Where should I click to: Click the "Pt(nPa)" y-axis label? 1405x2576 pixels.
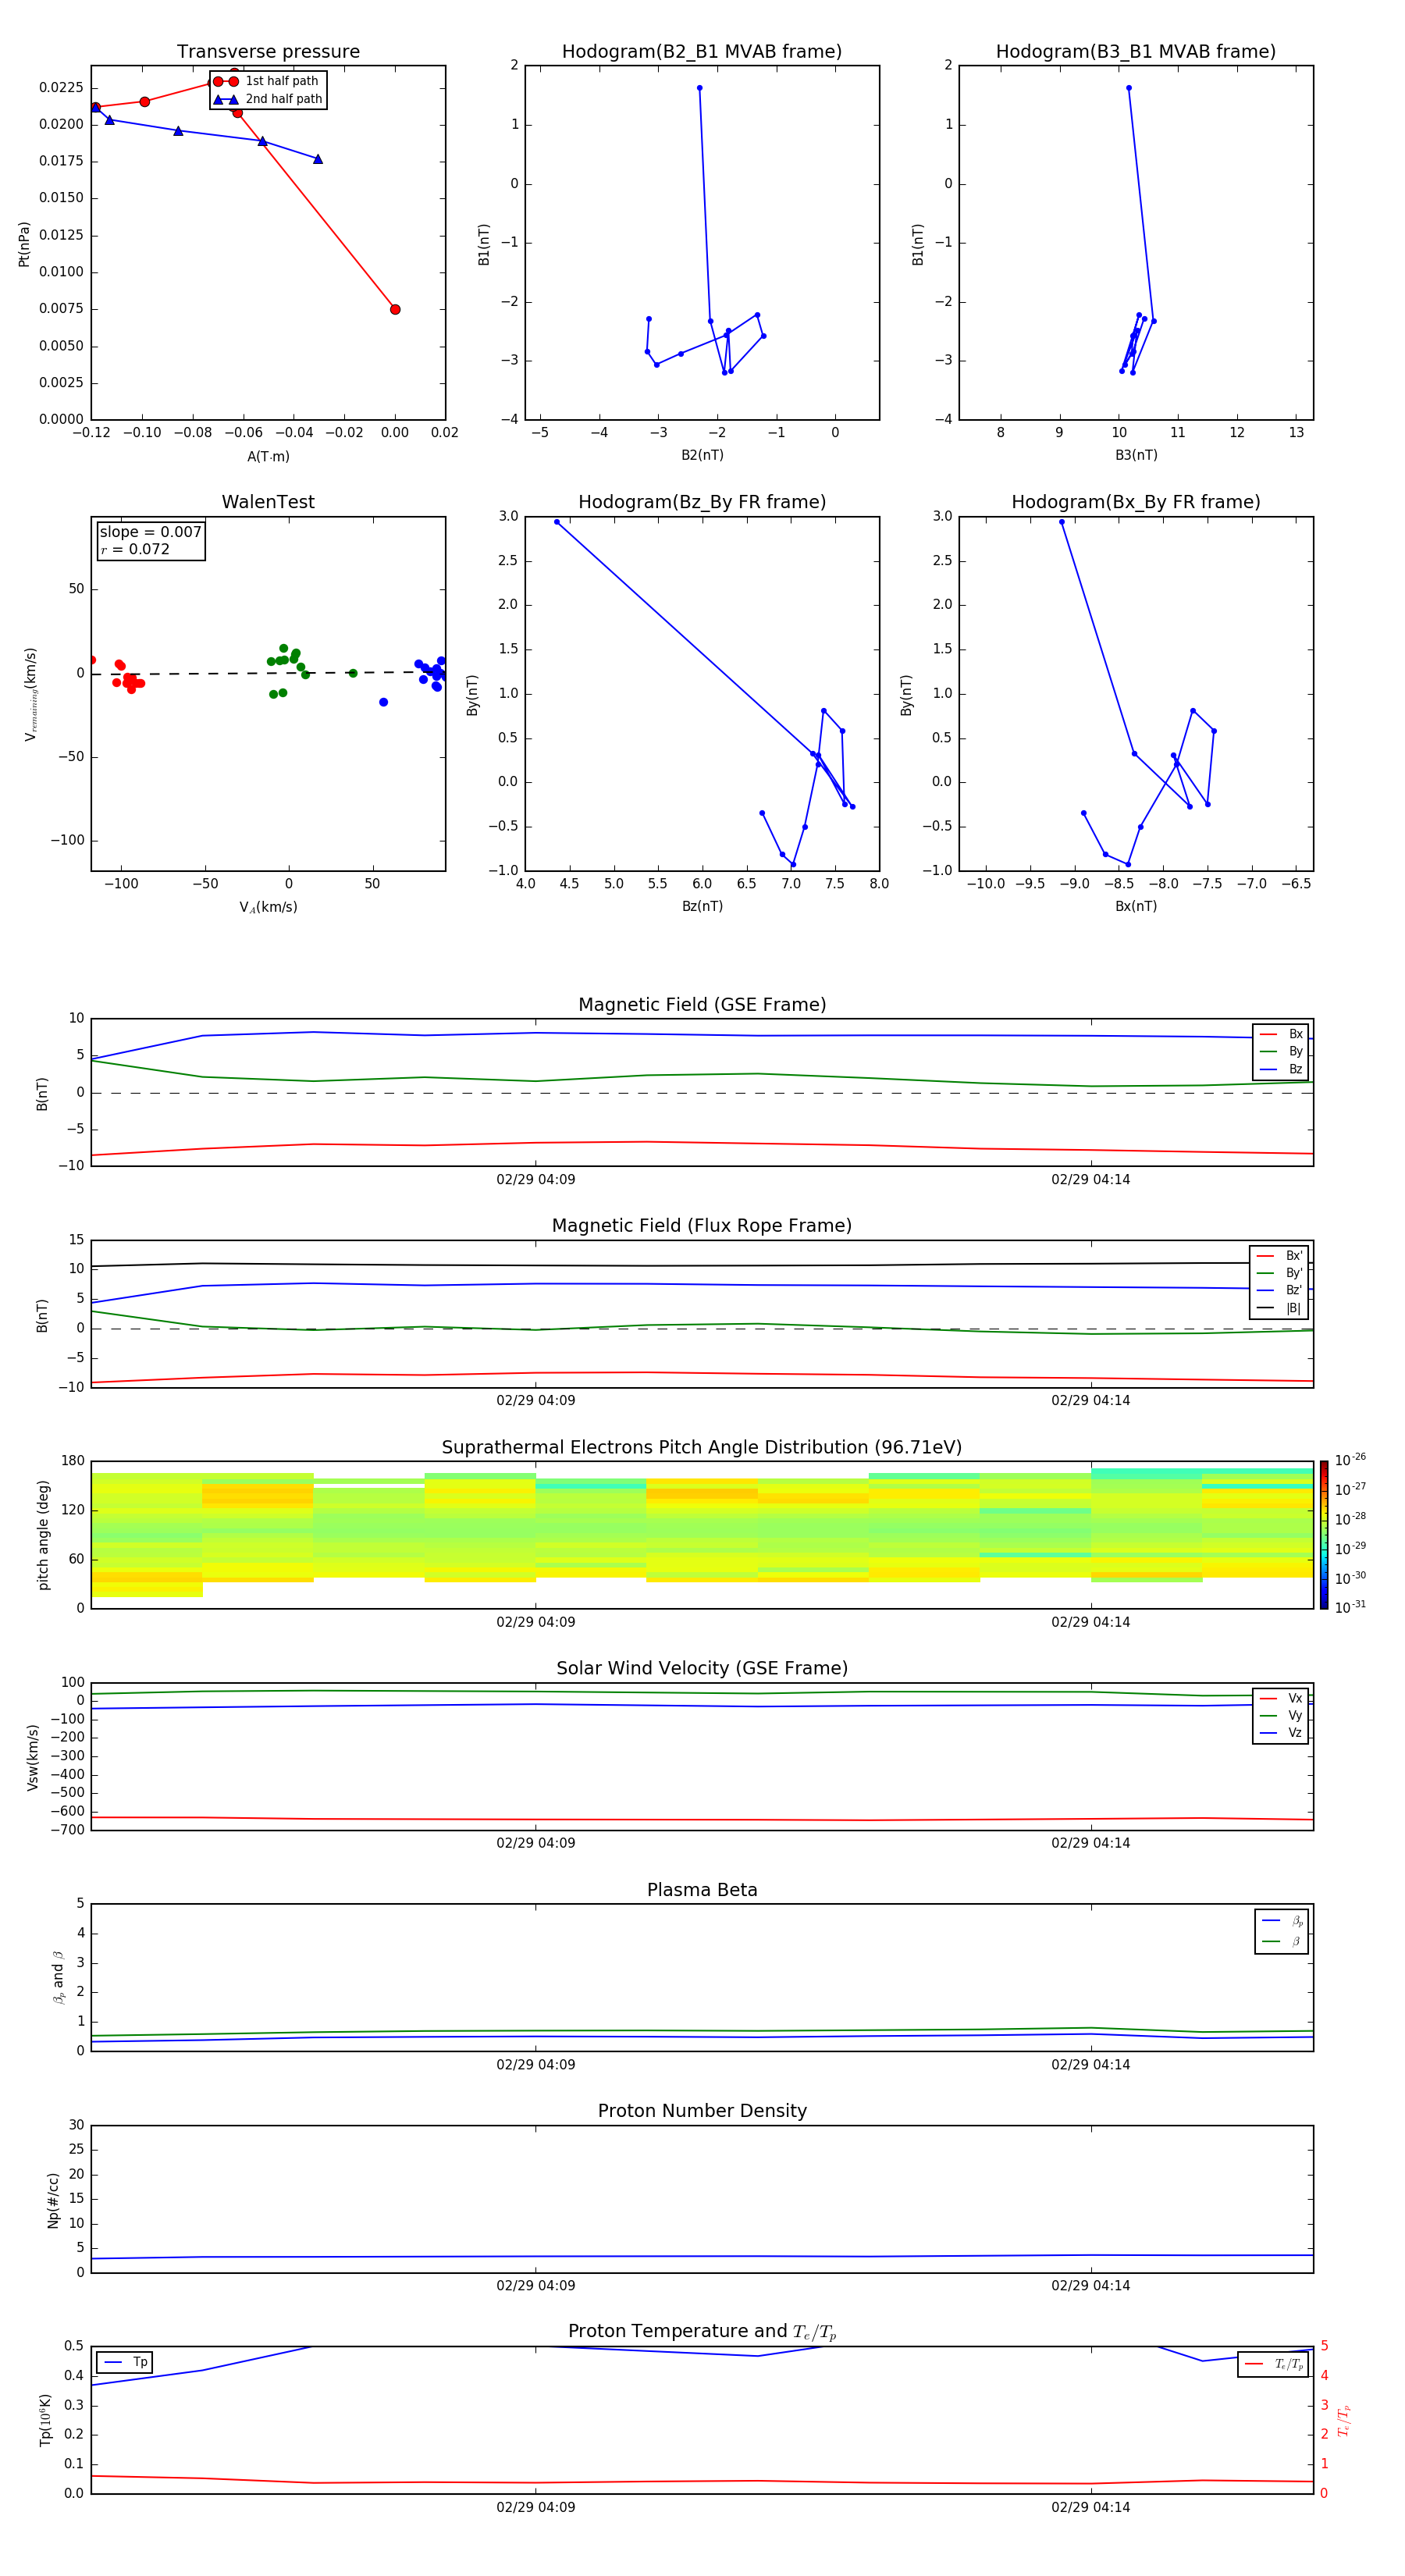click(x=24, y=243)
